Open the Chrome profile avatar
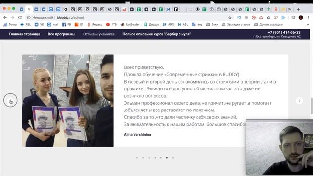The width and height of the screenshot is (313, 176). click(301, 18)
